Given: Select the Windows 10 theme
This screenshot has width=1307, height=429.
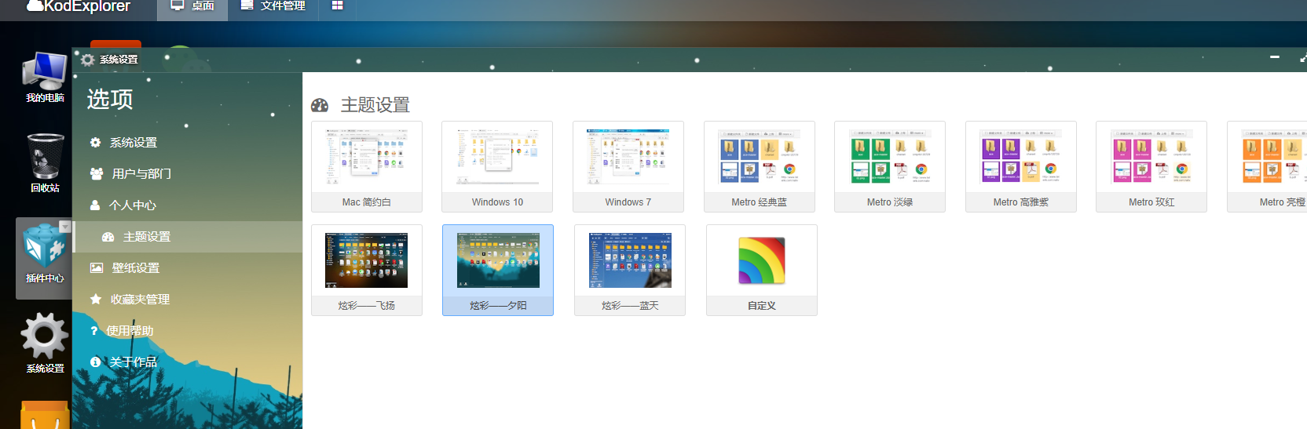Looking at the screenshot, I should coord(497,166).
